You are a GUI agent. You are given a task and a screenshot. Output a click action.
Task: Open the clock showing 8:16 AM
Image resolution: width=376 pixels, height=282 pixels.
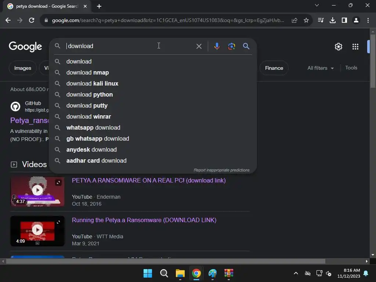[x=349, y=273]
